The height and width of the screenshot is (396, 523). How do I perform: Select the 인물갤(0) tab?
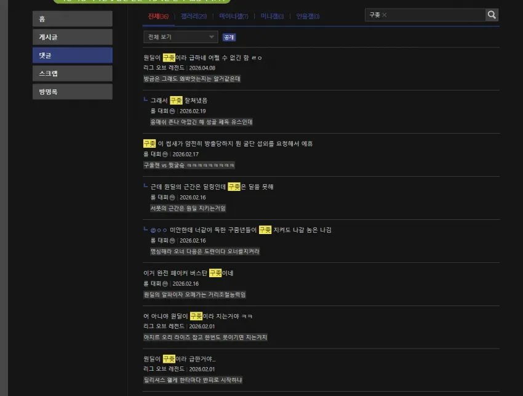pos(308,17)
